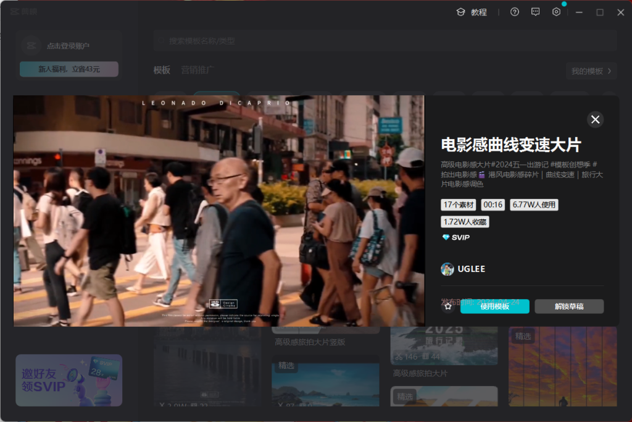This screenshot has width=632, height=422.
Task: Select the 模板 tab
Action: coord(161,70)
